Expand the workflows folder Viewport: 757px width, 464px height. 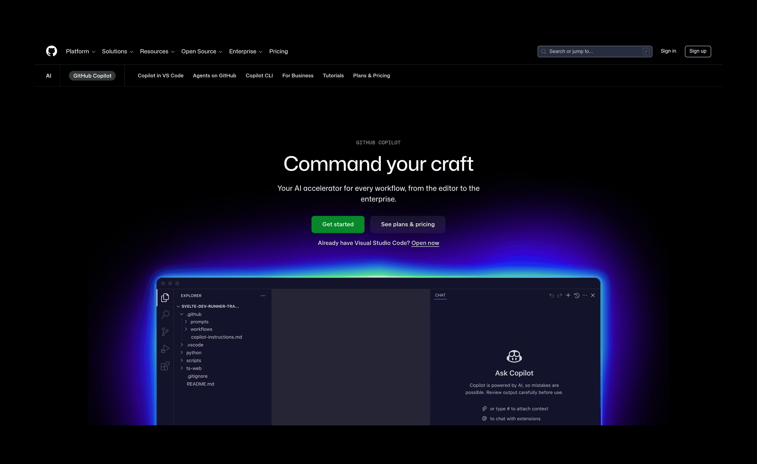click(186, 329)
